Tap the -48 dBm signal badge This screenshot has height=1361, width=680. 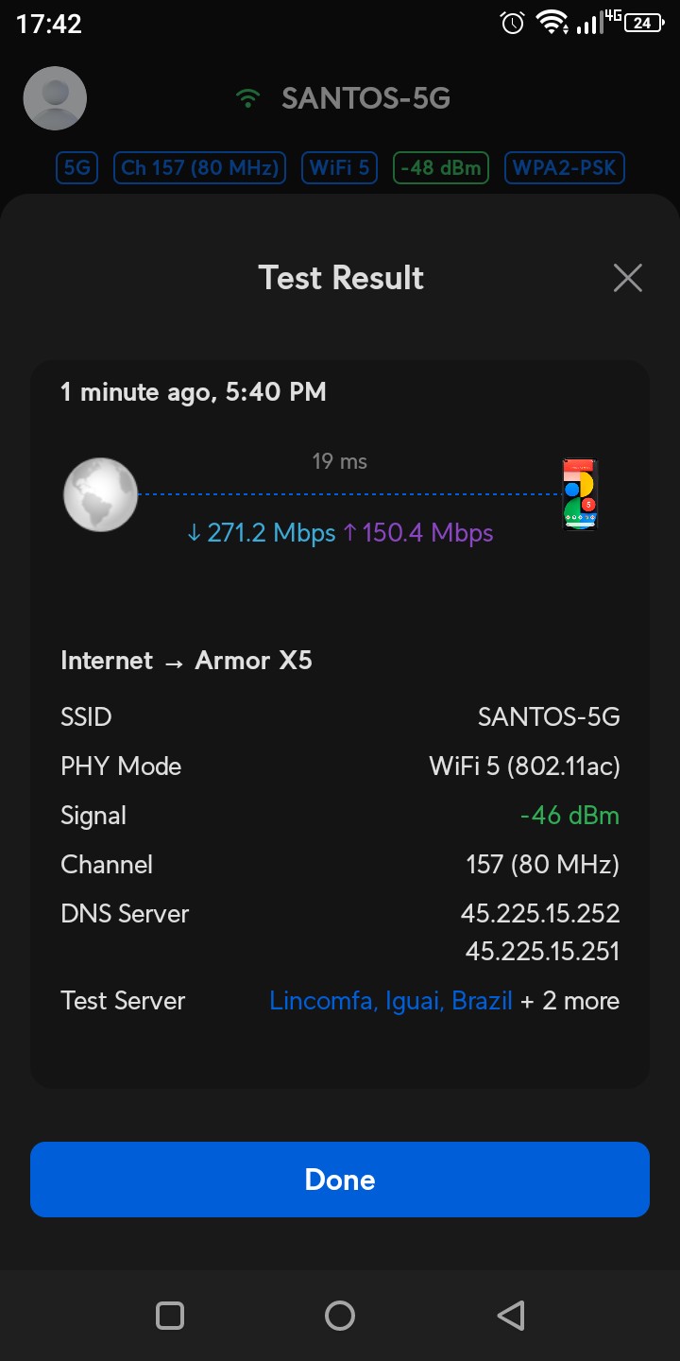point(441,168)
